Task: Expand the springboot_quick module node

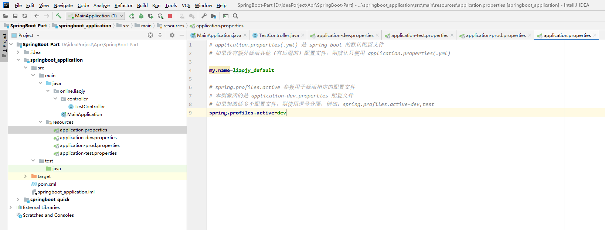Action: 18,199
